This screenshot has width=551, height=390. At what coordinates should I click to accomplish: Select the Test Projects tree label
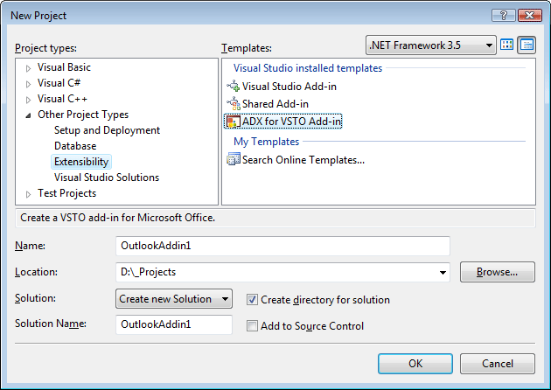coord(66,193)
